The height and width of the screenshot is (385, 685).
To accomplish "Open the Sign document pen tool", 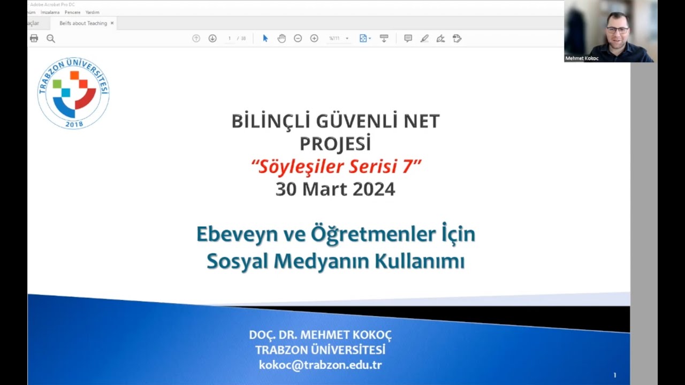I will pyautogui.click(x=440, y=38).
